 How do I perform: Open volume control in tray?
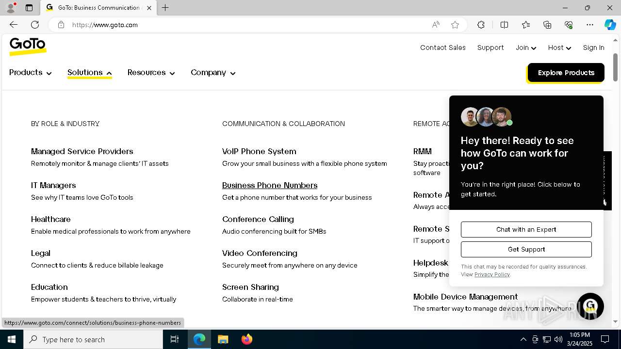(558, 339)
